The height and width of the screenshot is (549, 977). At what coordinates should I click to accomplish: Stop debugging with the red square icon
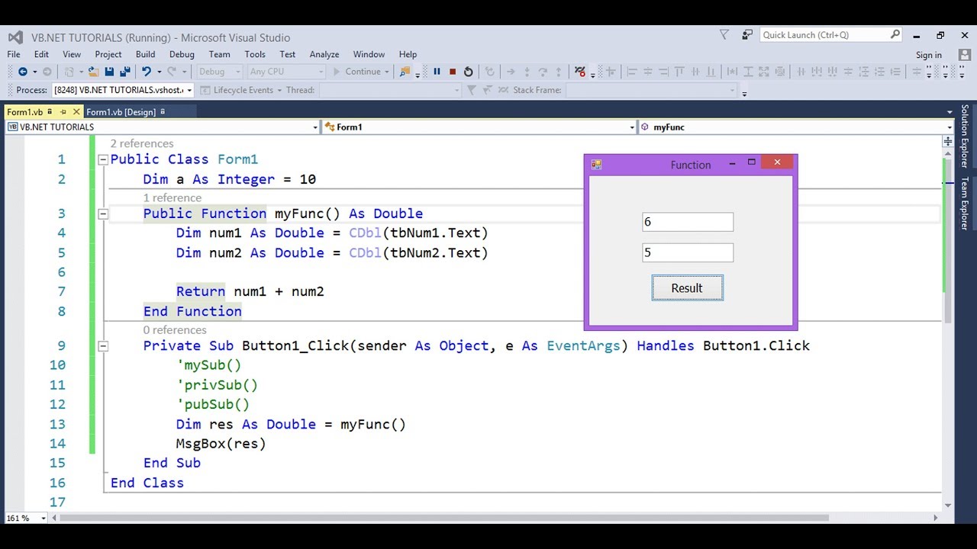(453, 72)
